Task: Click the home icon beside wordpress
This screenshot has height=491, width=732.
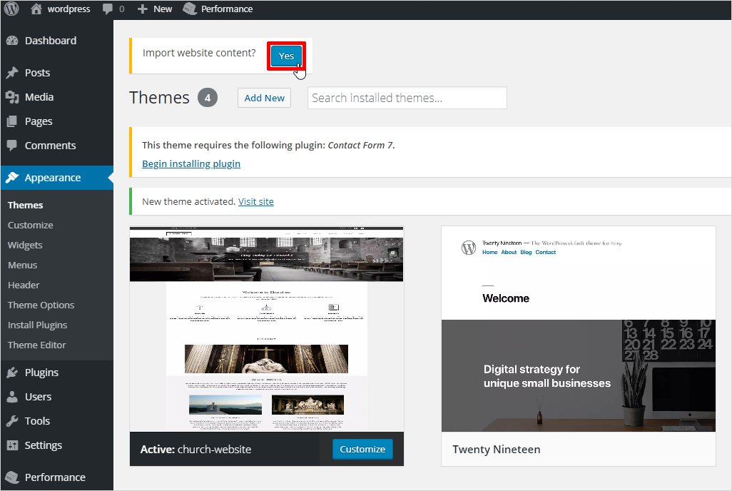Action: pyautogui.click(x=36, y=9)
